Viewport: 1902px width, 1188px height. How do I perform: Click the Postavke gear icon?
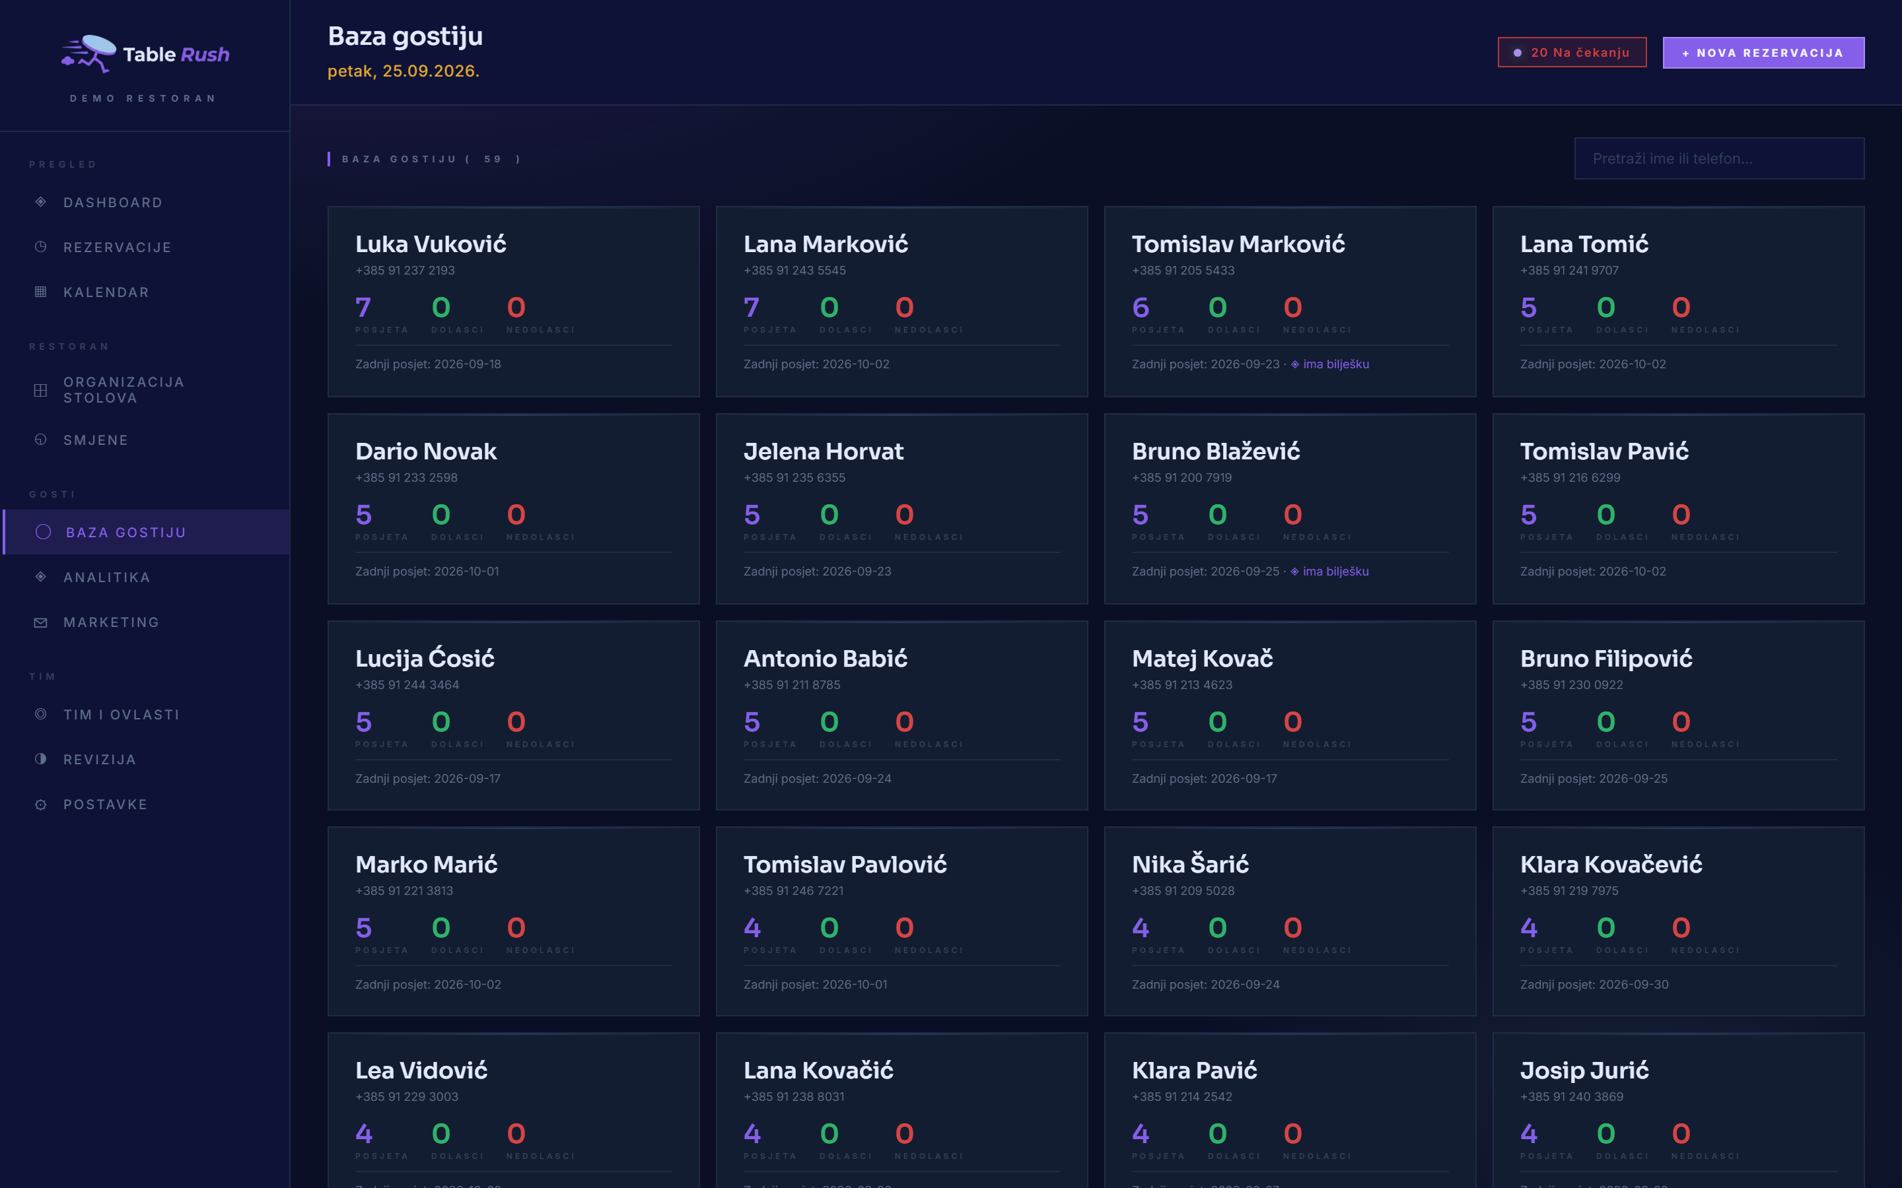pyautogui.click(x=41, y=805)
